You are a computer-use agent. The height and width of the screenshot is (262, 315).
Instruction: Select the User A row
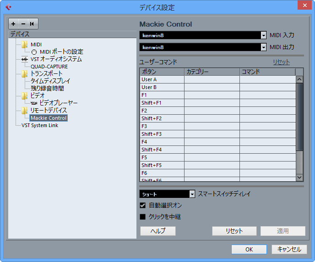pyautogui.click(x=218, y=79)
